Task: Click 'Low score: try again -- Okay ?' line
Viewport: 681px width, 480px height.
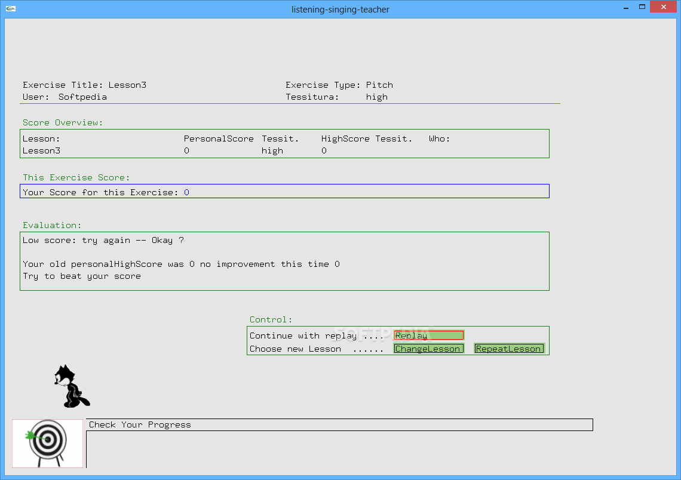Action: [x=103, y=241]
